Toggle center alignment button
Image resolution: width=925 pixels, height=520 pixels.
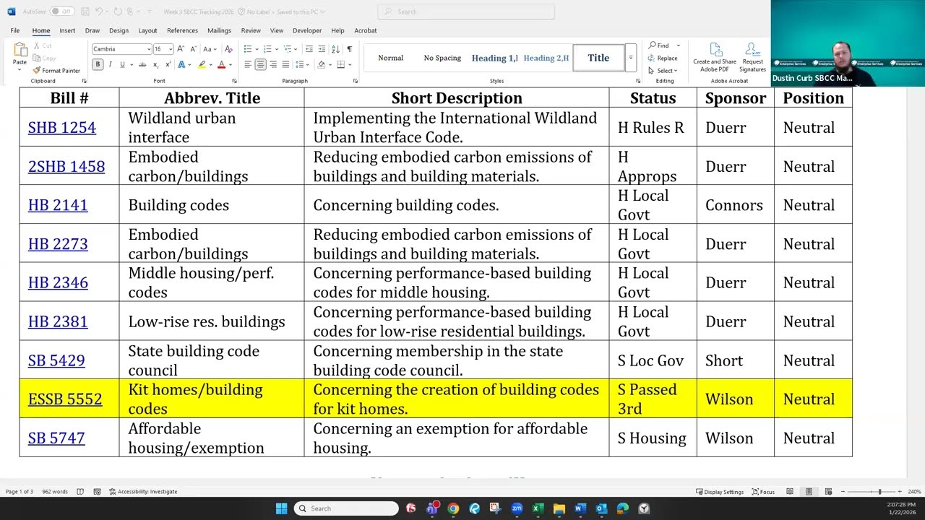point(260,65)
